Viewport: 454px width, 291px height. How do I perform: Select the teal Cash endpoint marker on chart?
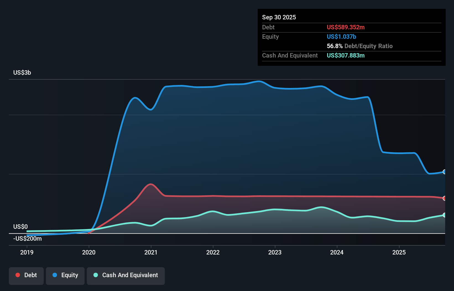click(444, 215)
